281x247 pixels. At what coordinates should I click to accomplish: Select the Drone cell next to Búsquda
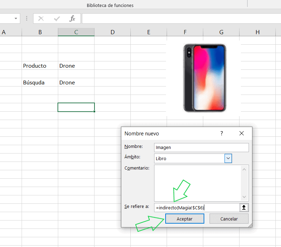tap(76, 82)
